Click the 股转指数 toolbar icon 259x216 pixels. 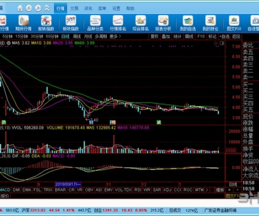(x=46, y=22)
